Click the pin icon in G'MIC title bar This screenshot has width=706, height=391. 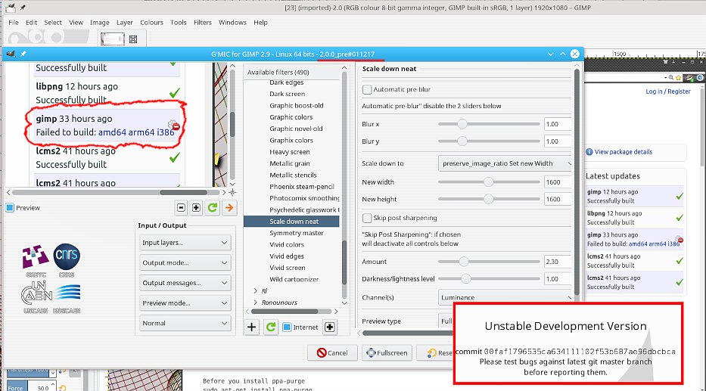coord(23,54)
